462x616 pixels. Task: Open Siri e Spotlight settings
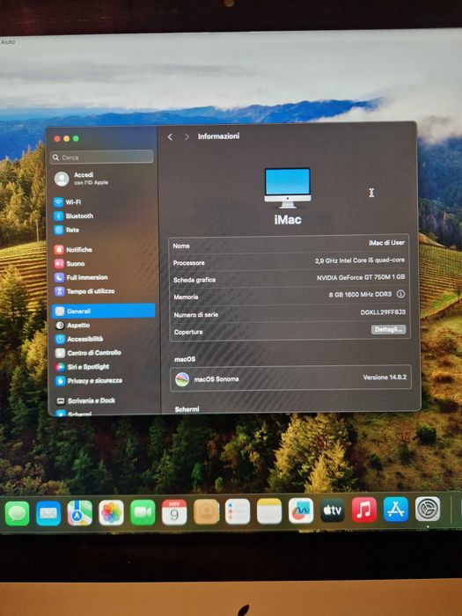83,367
